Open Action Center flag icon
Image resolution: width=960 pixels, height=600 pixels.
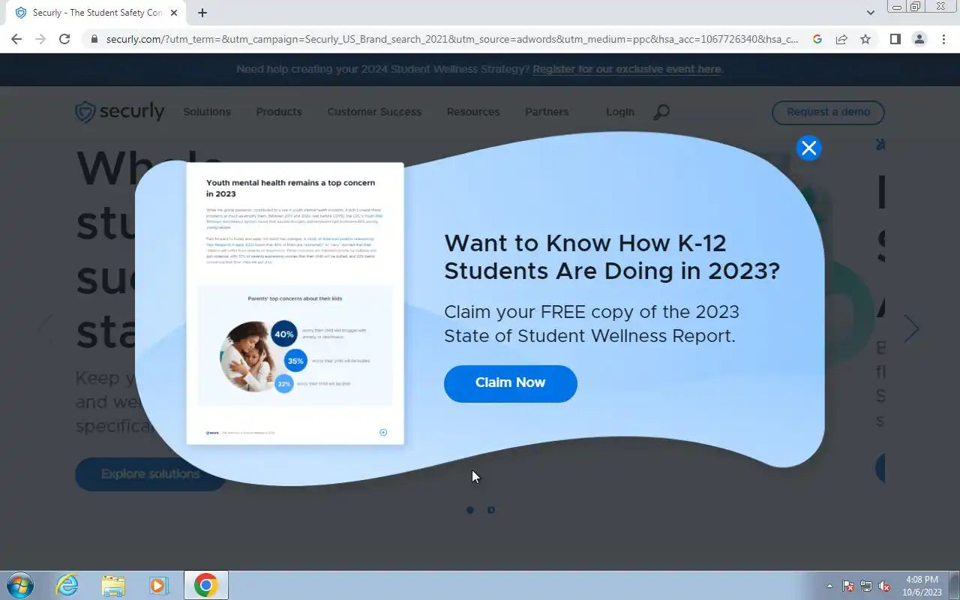[x=848, y=586]
